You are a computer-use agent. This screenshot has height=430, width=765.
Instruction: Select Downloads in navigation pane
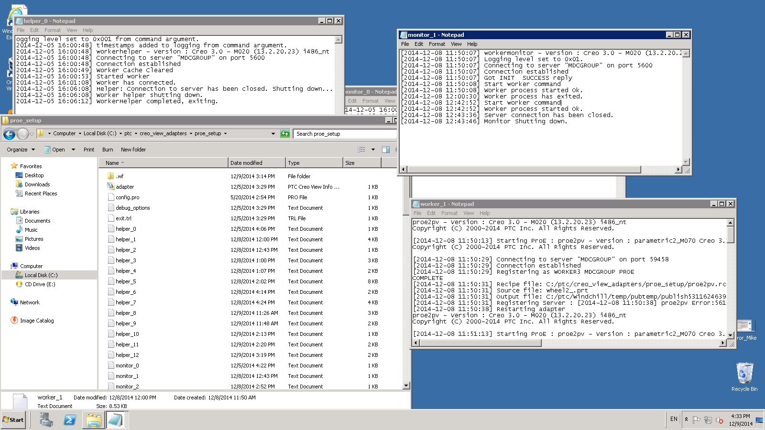pos(37,184)
